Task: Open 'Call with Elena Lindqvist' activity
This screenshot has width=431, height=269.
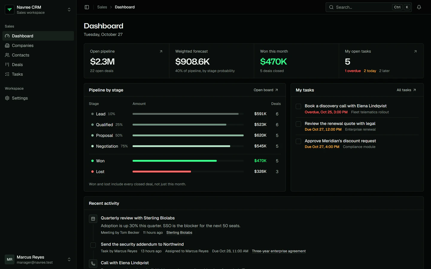Action: (x=125, y=263)
